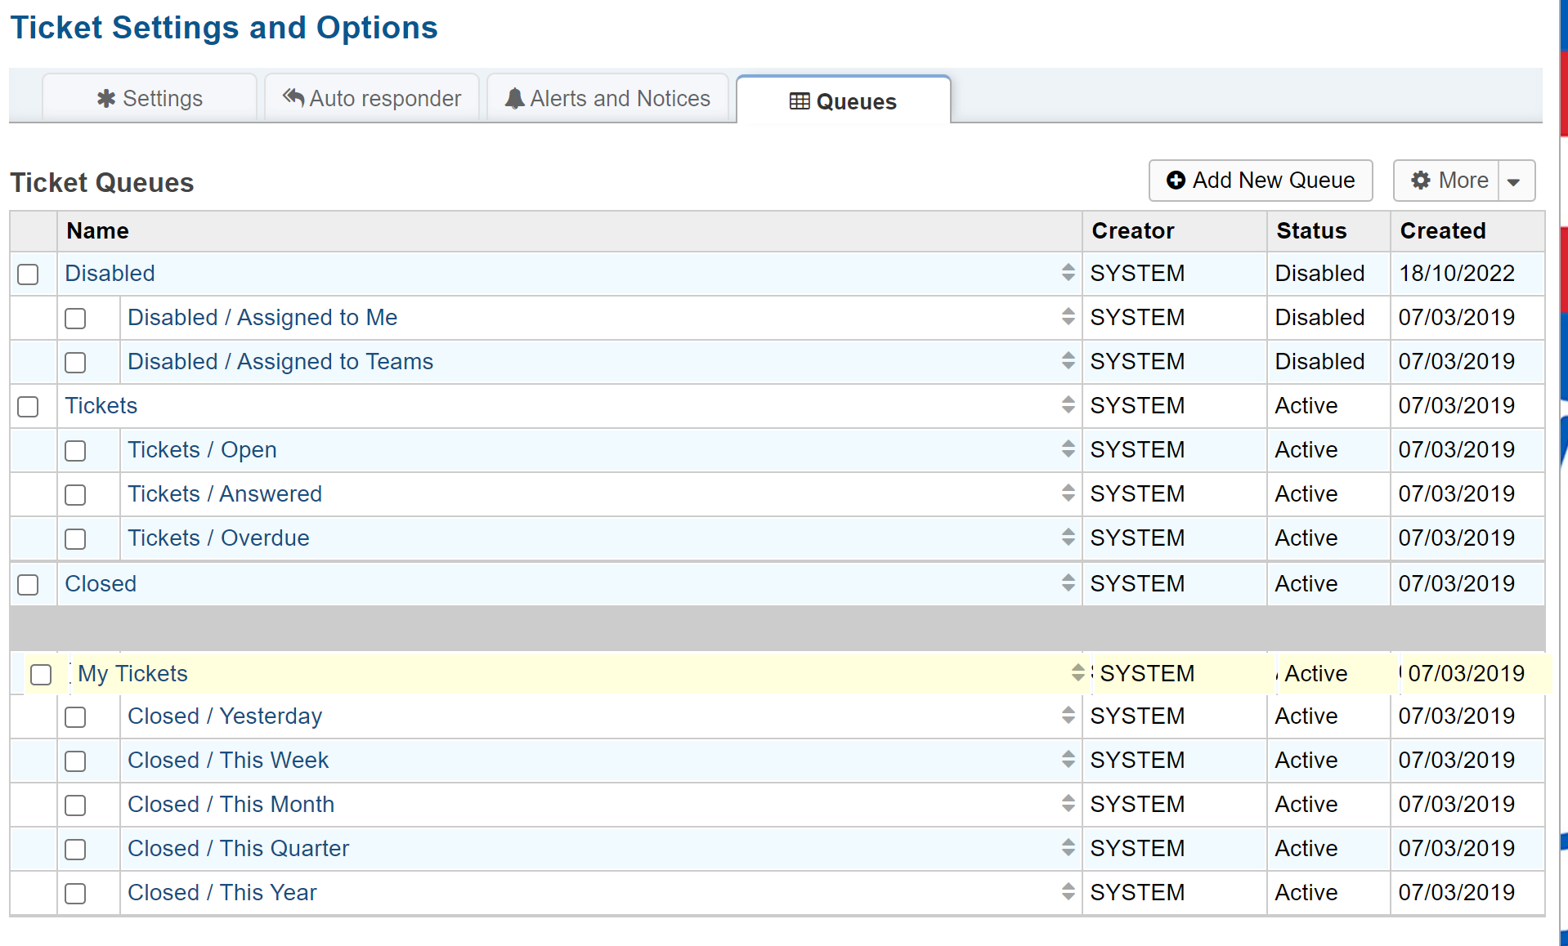The image size is (1568, 946).
Task: Open the Tickets / Answered queue link
Action: pyautogui.click(x=225, y=494)
